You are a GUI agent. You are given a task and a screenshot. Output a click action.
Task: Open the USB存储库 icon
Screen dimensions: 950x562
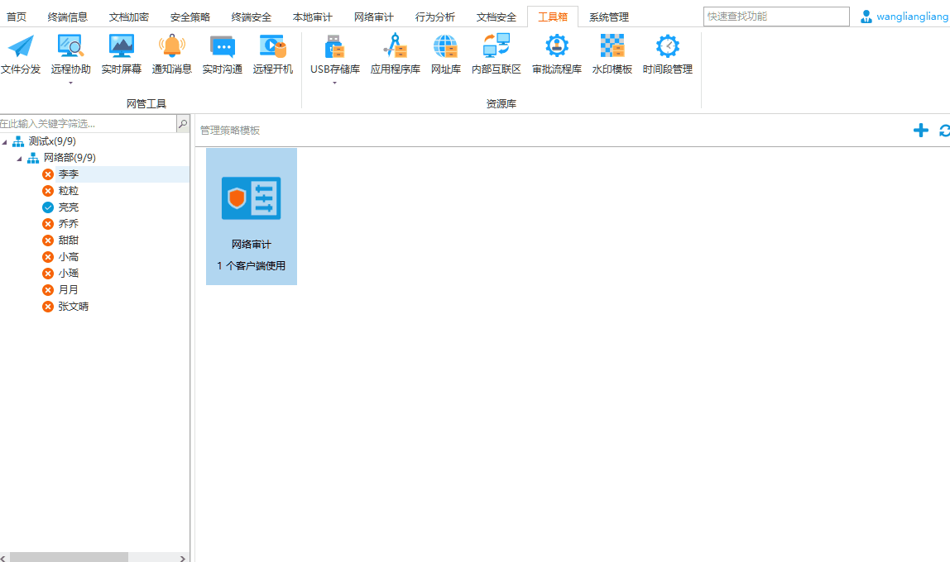[x=334, y=46]
